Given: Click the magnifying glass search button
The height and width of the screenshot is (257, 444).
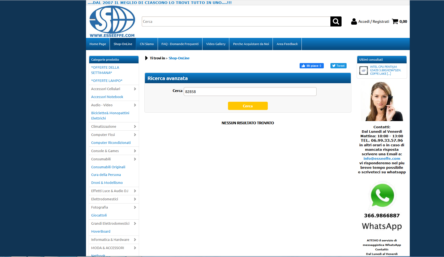Looking at the screenshot, I should (336, 21).
